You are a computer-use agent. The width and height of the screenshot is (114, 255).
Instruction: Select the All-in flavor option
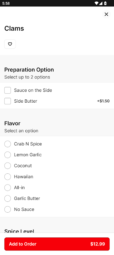click(8, 187)
